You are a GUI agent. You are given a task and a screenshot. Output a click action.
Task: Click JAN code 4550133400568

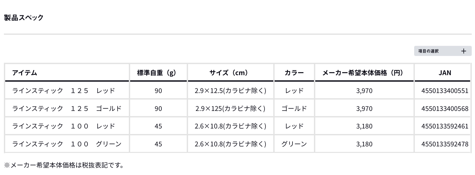(x=445, y=108)
